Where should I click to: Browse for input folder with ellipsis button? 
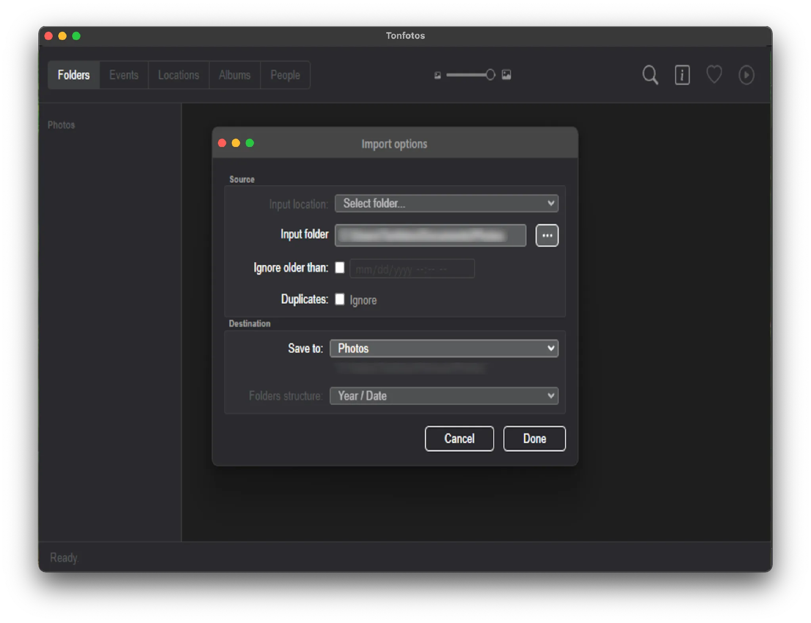coord(547,235)
